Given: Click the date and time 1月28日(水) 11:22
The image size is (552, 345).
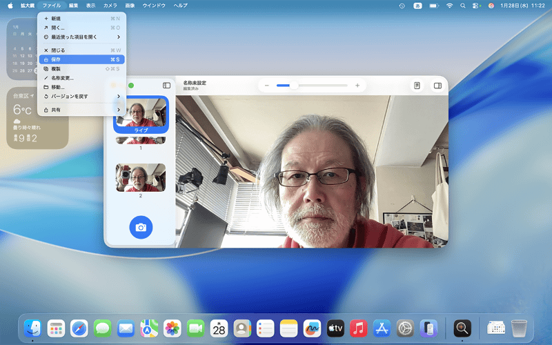Looking at the screenshot, I should pos(522,6).
